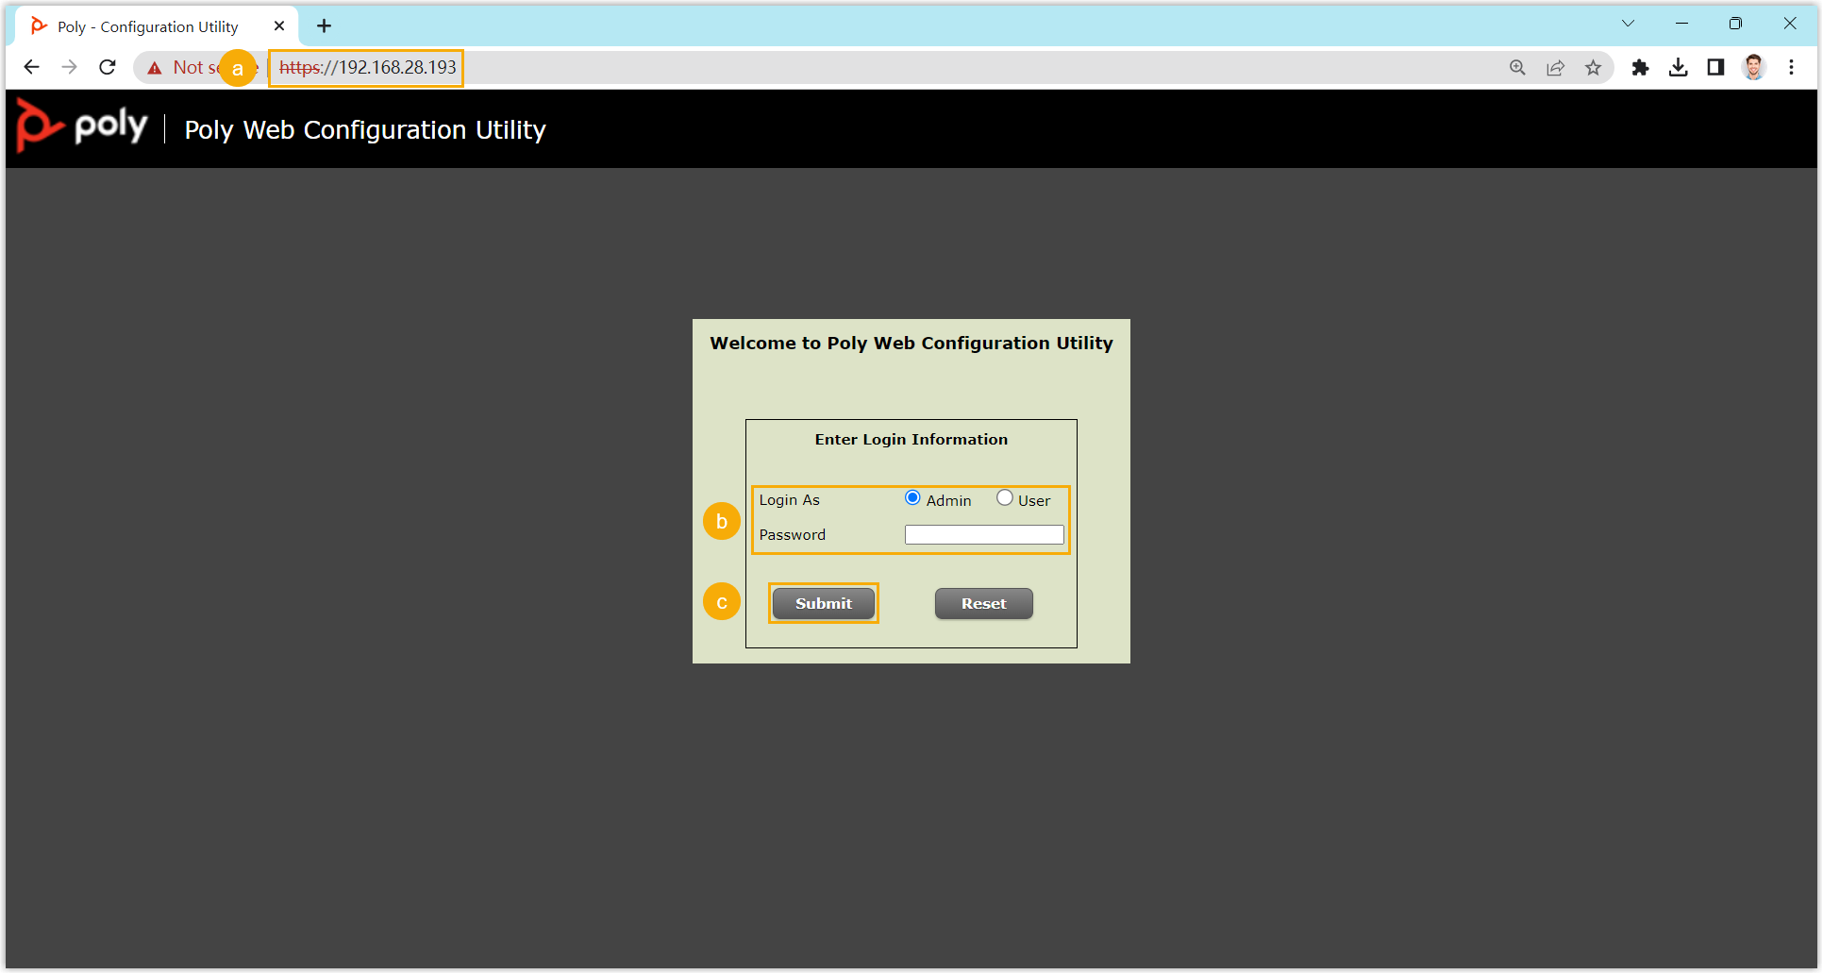Screen dimensions: 1823x974
Task: Open the Chrome three-dot menu
Action: tap(1791, 67)
